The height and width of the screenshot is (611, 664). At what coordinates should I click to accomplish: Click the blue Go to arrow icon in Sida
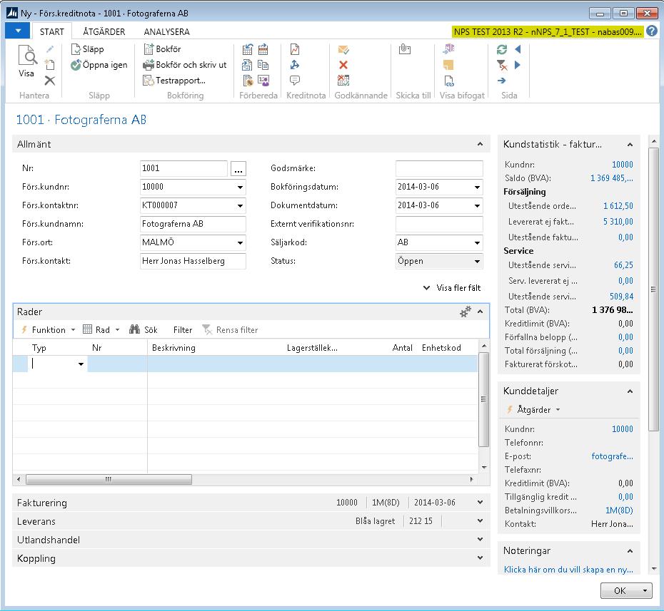(502, 81)
